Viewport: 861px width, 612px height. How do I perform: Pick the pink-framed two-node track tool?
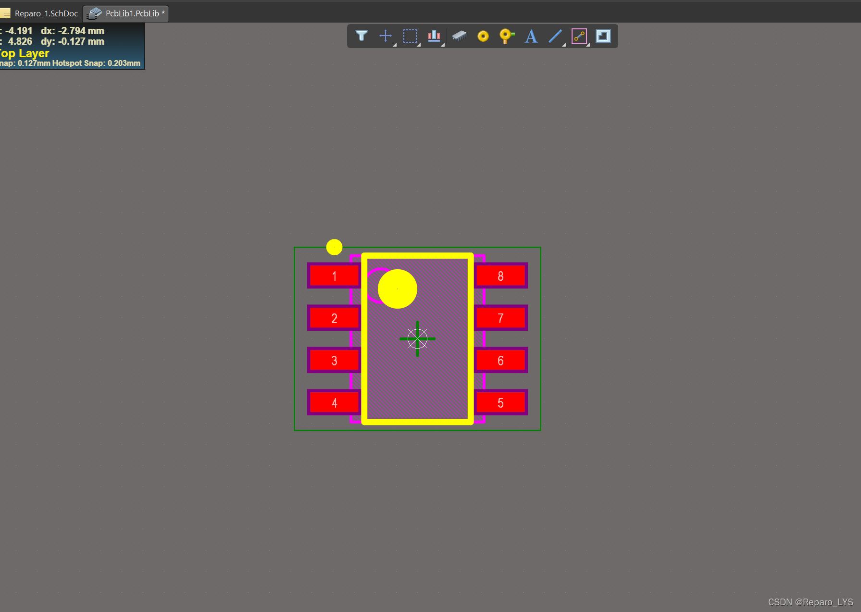[x=579, y=36]
